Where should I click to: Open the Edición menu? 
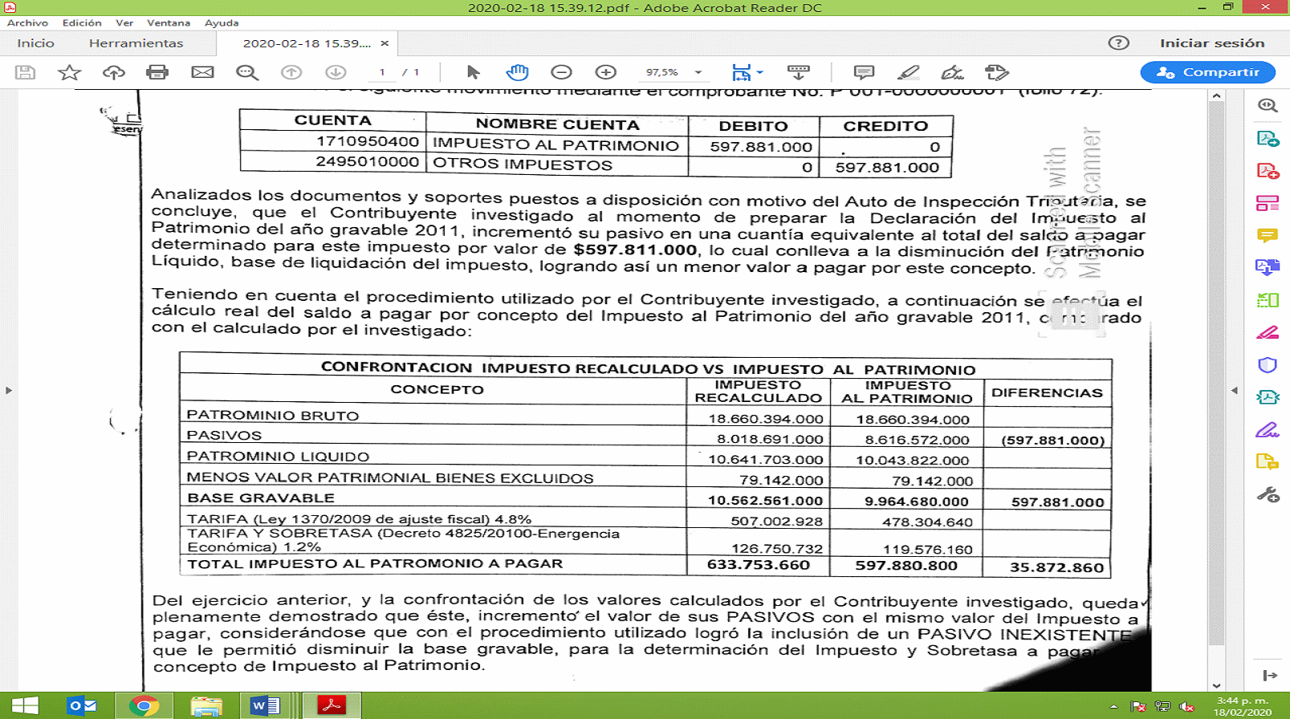[82, 22]
